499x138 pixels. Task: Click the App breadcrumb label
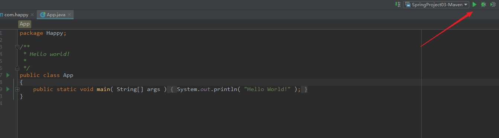(x=25, y=24)
